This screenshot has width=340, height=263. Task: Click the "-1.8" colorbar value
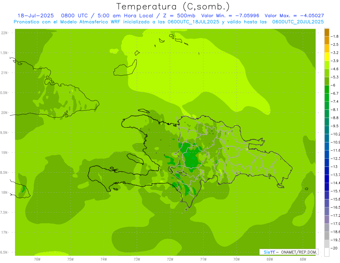click(x=335, y=36)
